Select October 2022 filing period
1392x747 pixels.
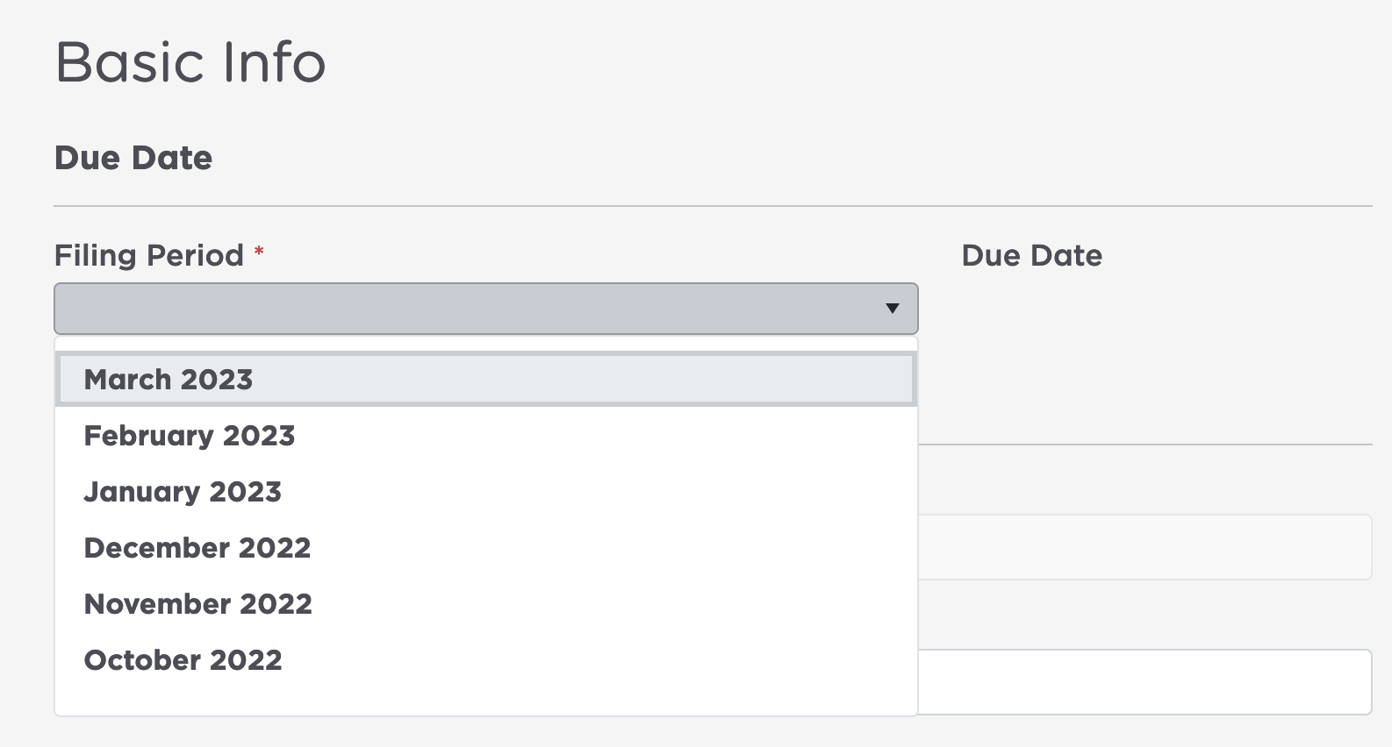(183, 659)
